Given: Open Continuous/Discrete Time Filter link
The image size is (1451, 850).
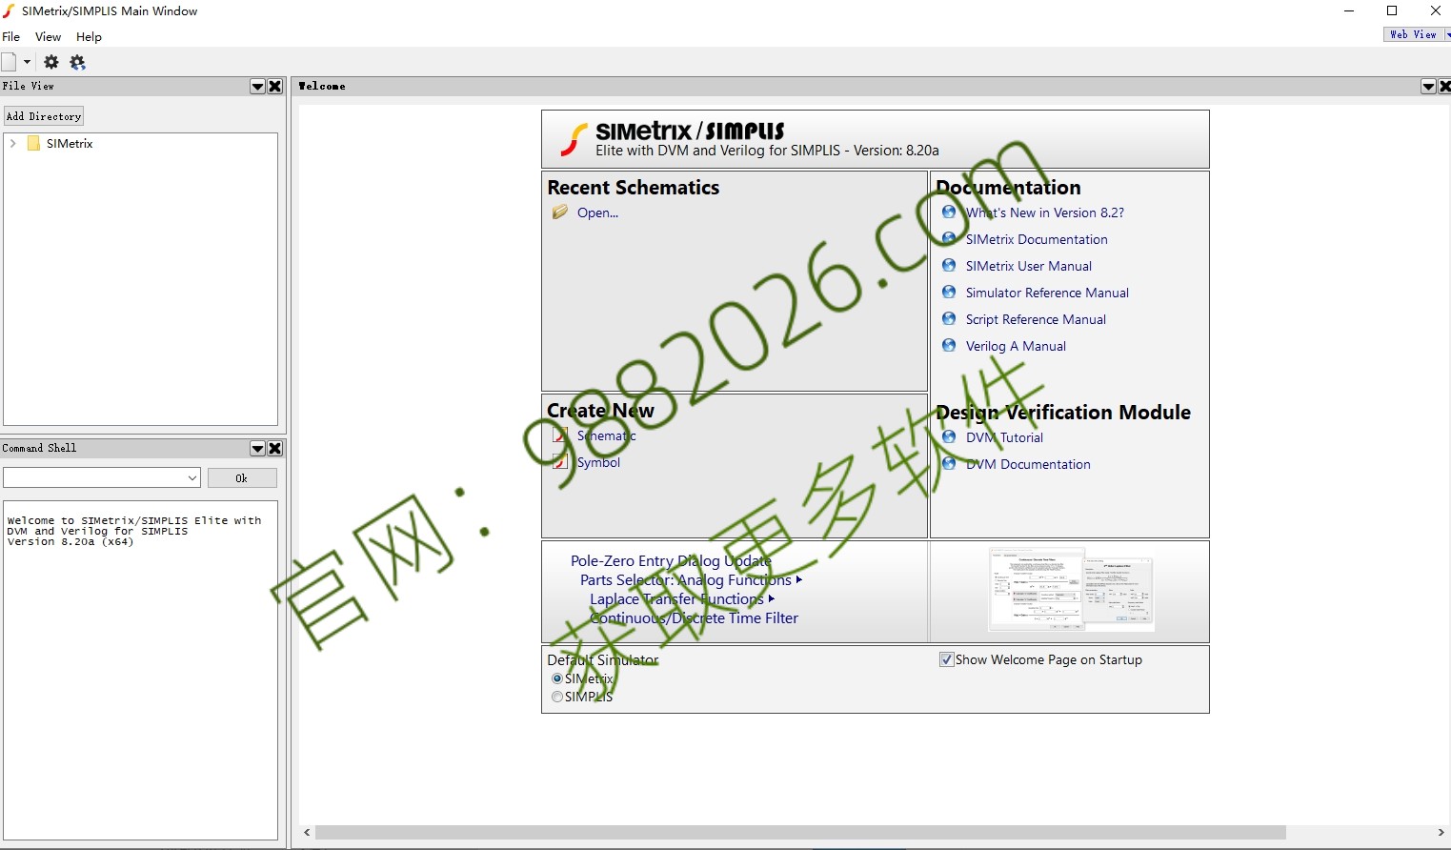Looking at the screenshot, I should pyautogui.click(x=694, y=618).
